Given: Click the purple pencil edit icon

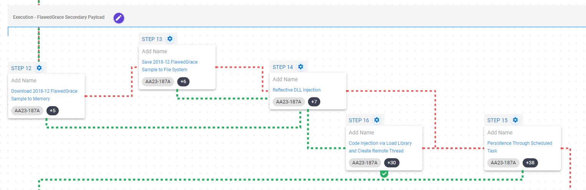Looking at the screenshot, I should [119, 18].
